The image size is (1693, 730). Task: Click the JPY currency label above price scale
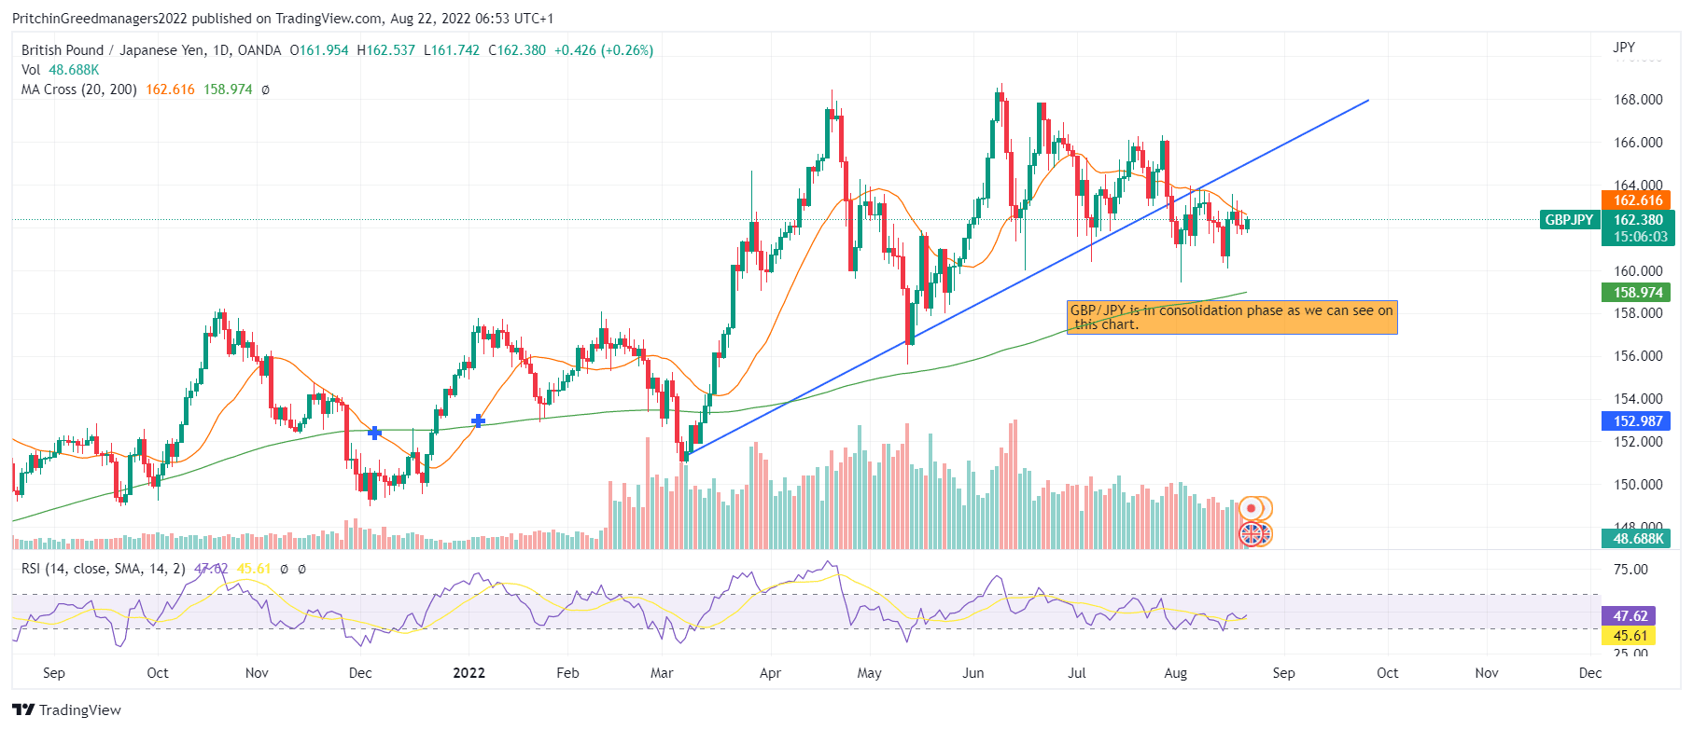click(x=1624, y=48)
